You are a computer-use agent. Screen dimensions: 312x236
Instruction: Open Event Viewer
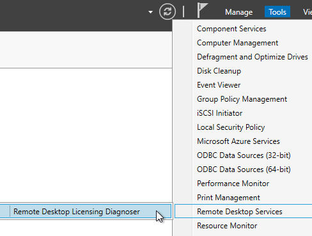(219, 85)
